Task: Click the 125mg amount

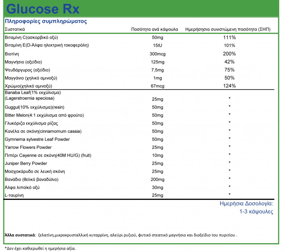Action: [158, 62]
